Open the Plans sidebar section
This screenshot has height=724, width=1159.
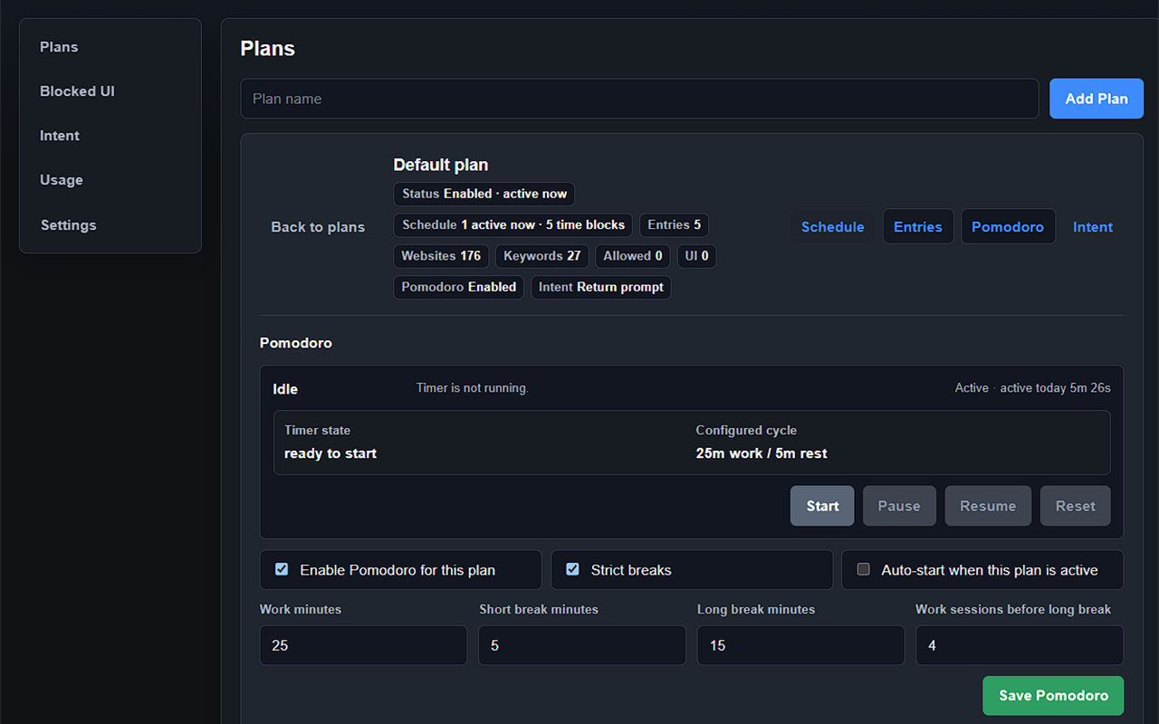[59, 47]
